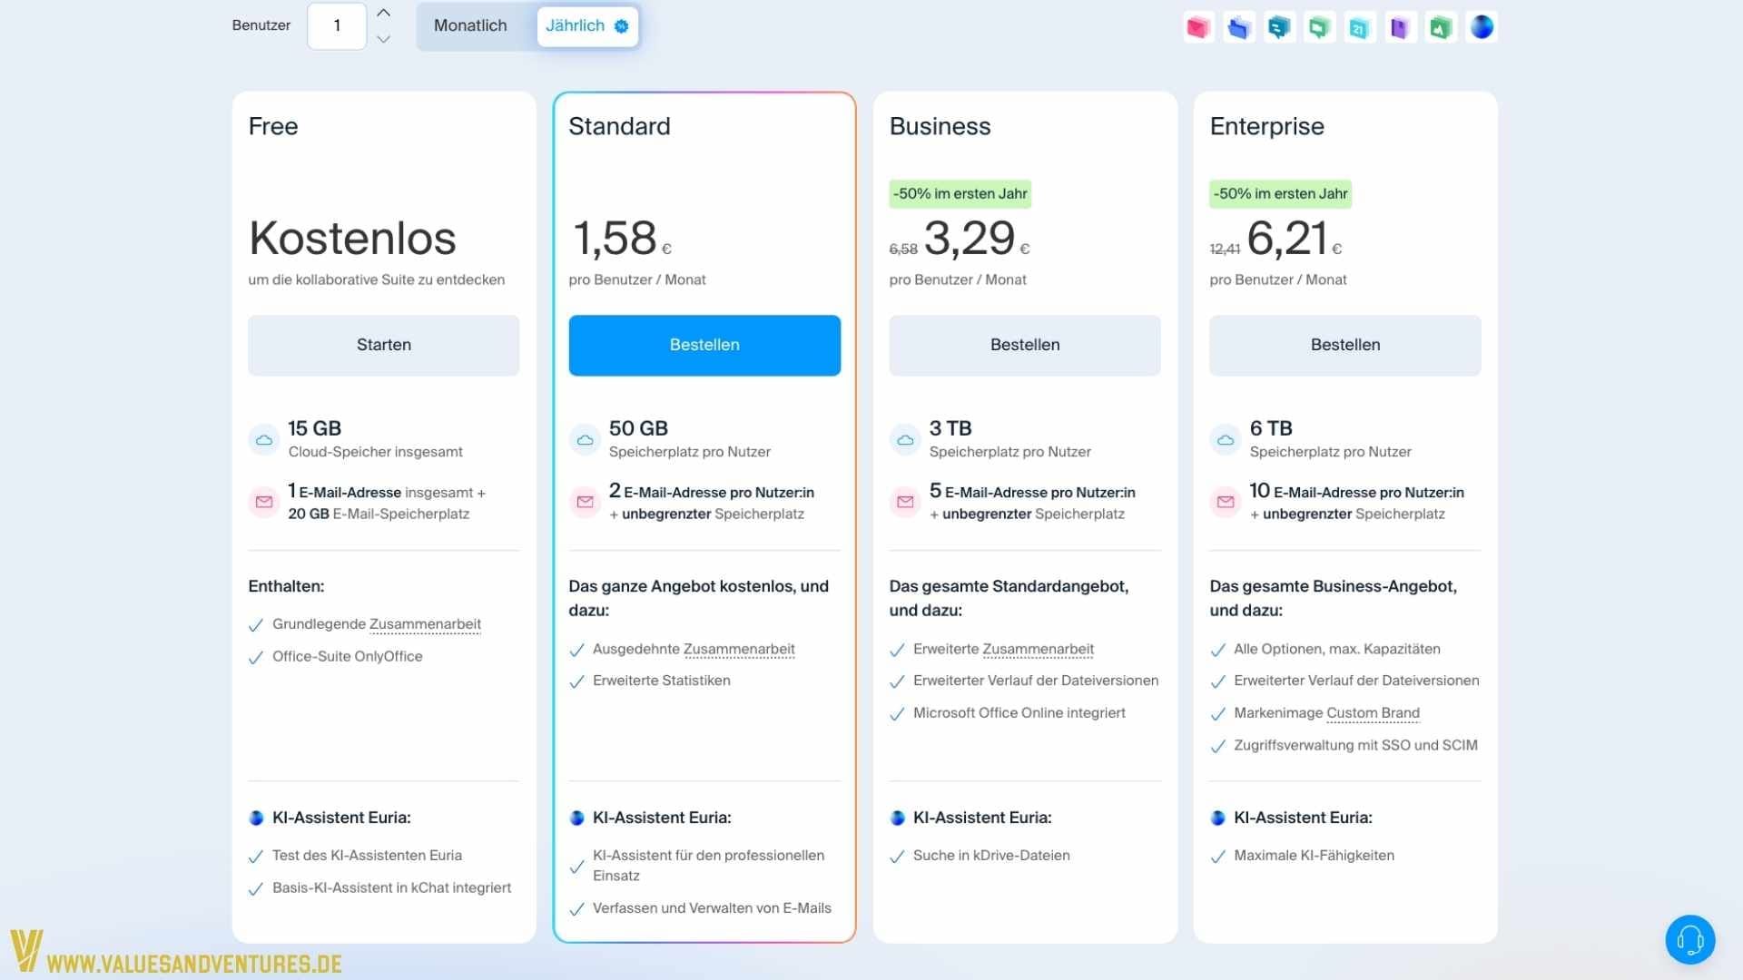Open the dark teal kChat bubble icon

pos(1279,27)
